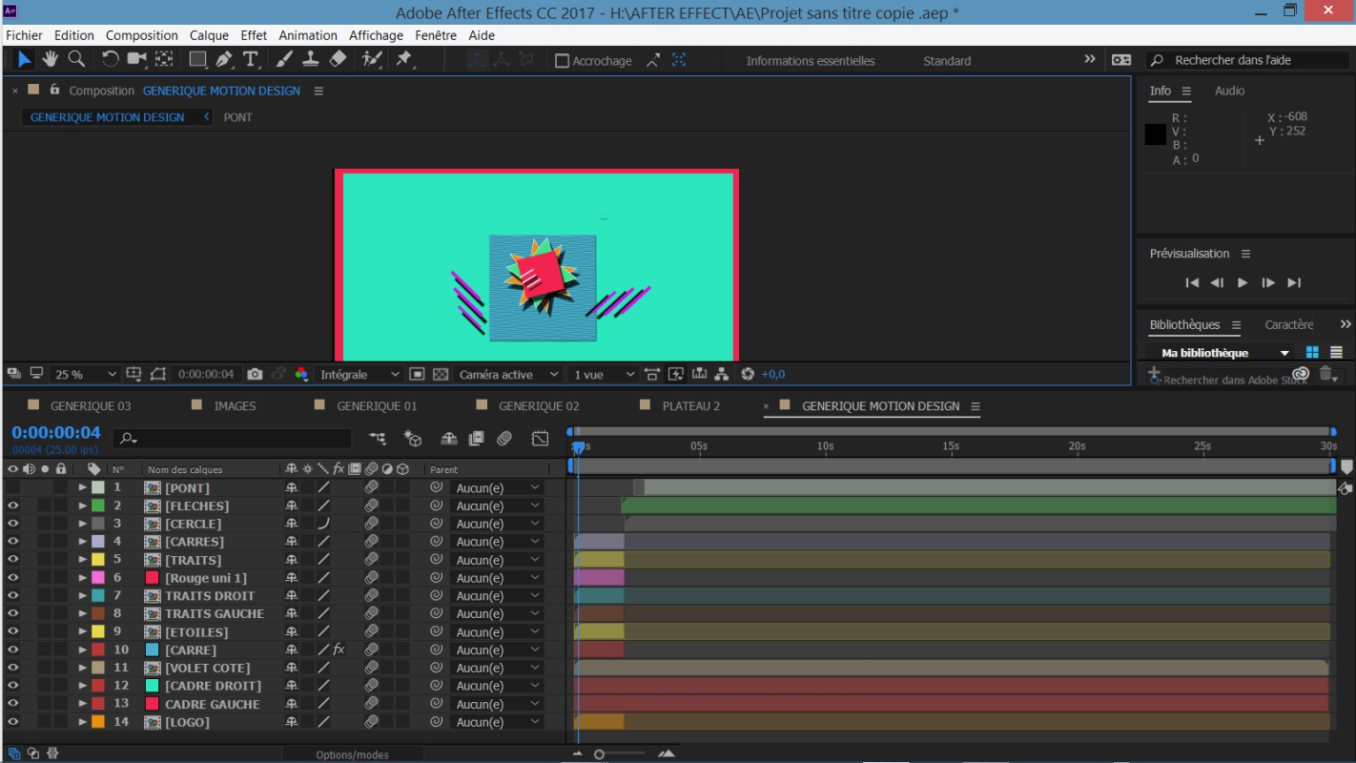The image size is (1356, 763).
Task: Click the workspace overflow chevron
Action: point(1090,59)
